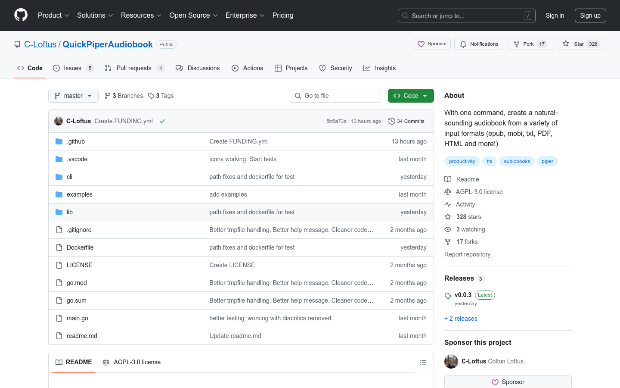The height and width of the screenshot is (388, 620).
Task: Click the Sponsor button under Sponsor this project
Action: [x=508, y=382]
